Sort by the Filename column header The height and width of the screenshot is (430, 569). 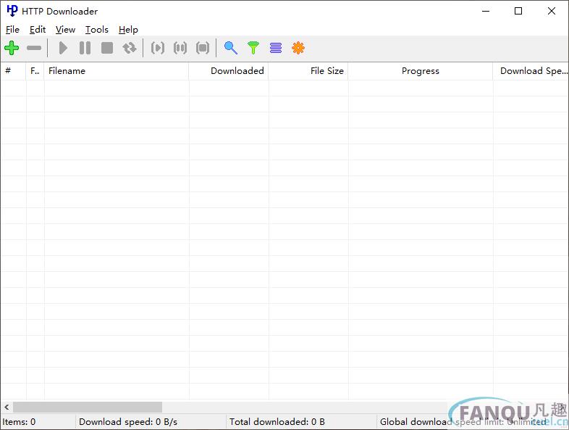click(116, 71)
